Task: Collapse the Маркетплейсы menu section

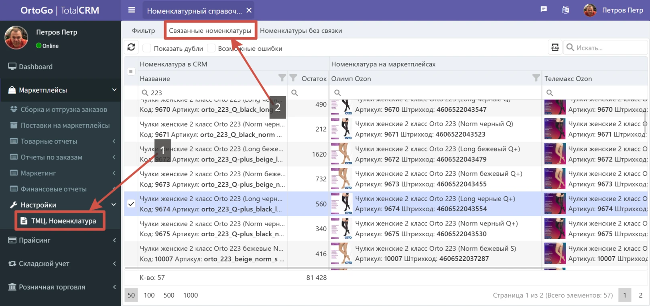Action: (60, 90)
